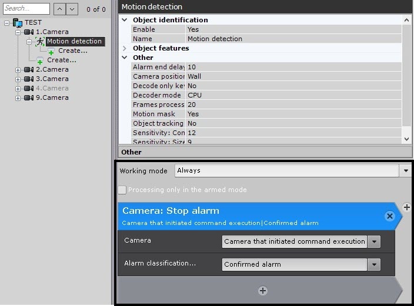Collapse the 1.Camera tree node

18,32
